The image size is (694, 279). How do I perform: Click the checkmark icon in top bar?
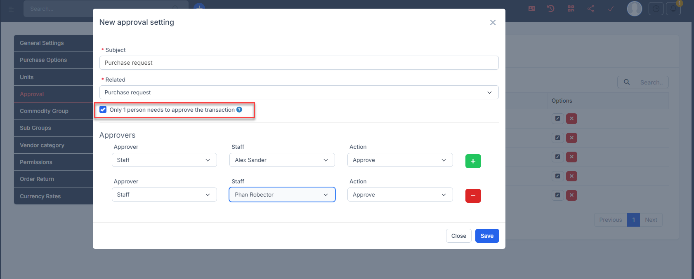coord(611,9)
